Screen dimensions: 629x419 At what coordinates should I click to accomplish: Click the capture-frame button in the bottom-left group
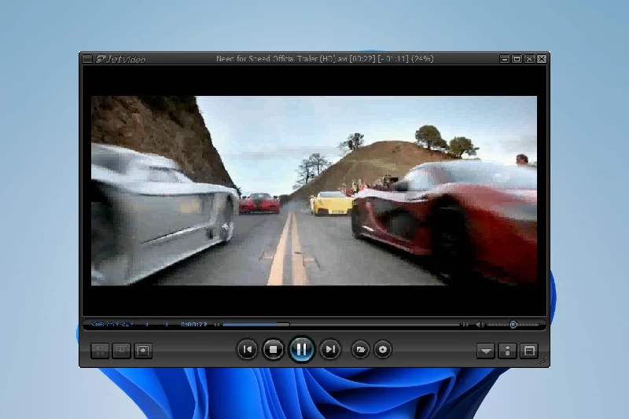click(143, 351)
